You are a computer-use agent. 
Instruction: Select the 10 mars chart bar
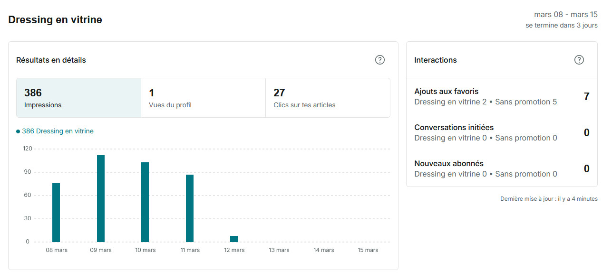[x=145, y=202]
